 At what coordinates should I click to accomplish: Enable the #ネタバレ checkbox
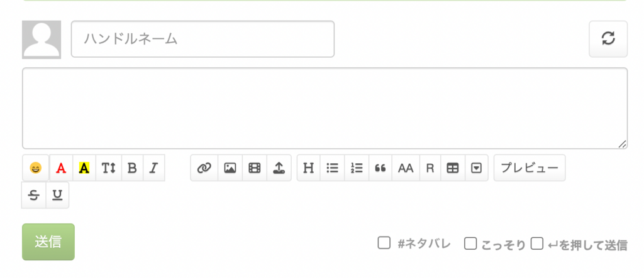click(x=384, y=243)
